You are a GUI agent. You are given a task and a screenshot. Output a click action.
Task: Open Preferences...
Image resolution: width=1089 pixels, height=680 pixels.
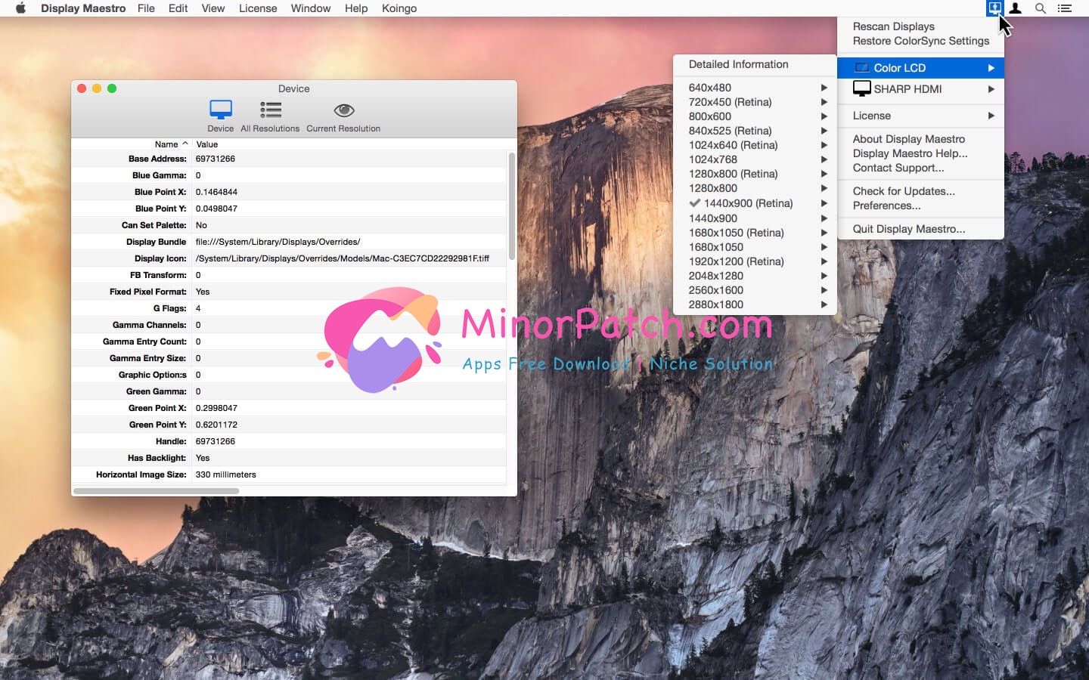click(920, 206)
